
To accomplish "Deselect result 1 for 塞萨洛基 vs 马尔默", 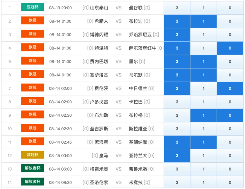I will 203,75.
